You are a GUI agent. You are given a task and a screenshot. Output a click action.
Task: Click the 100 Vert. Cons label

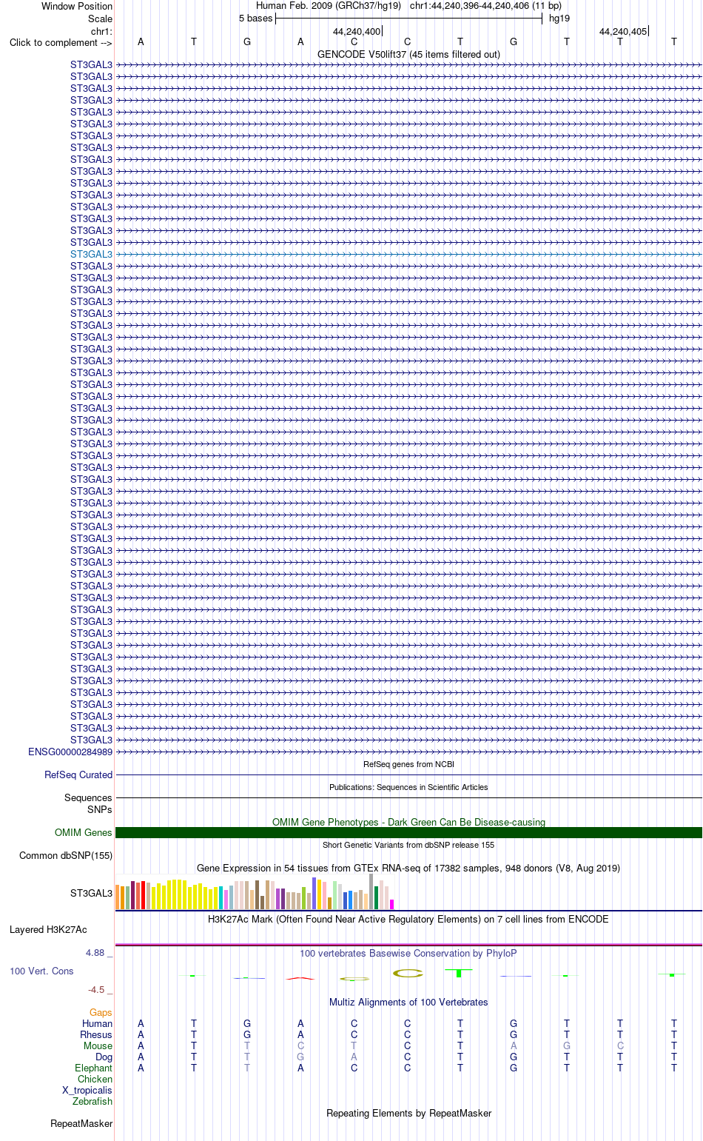[41, 971]
